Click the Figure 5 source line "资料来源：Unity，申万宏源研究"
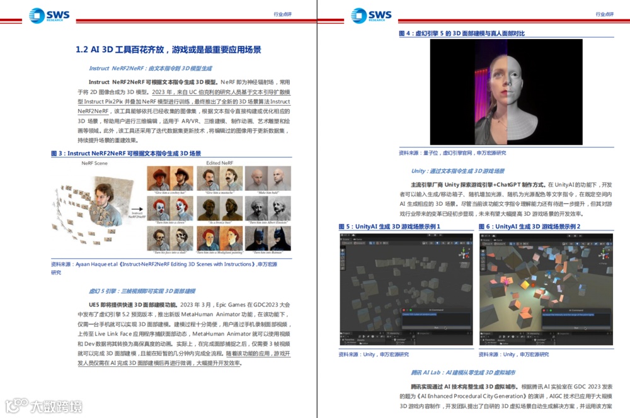The width and height of the screenshot is (630, 418). [x=374, y=354]
